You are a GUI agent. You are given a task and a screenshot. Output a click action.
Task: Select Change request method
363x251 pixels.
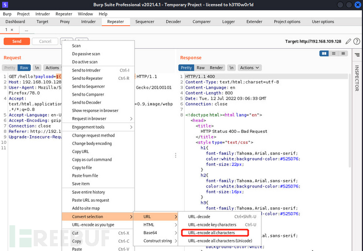click(x=98, y=135)
